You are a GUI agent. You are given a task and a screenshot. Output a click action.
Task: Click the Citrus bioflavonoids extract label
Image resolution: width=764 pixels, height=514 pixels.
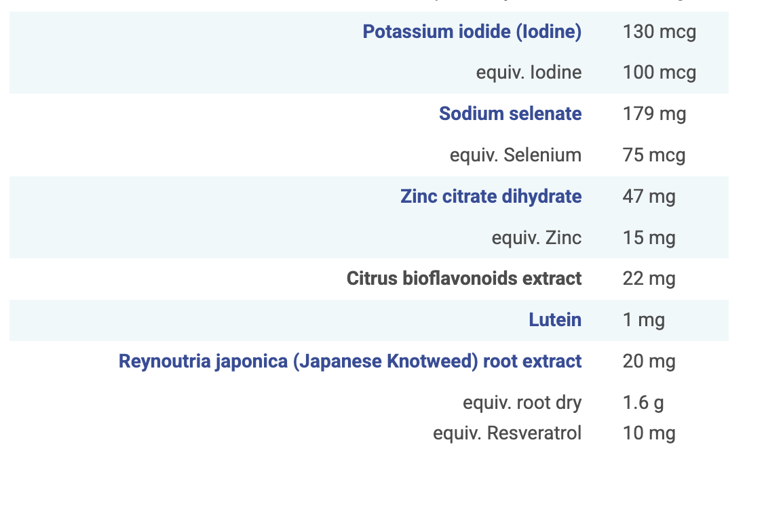tap(463, 278)
